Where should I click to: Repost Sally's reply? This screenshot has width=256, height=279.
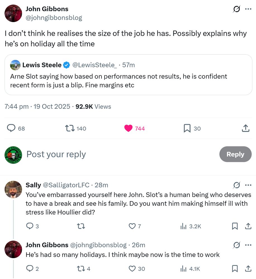pyautogui.click(x=81, y=226)
